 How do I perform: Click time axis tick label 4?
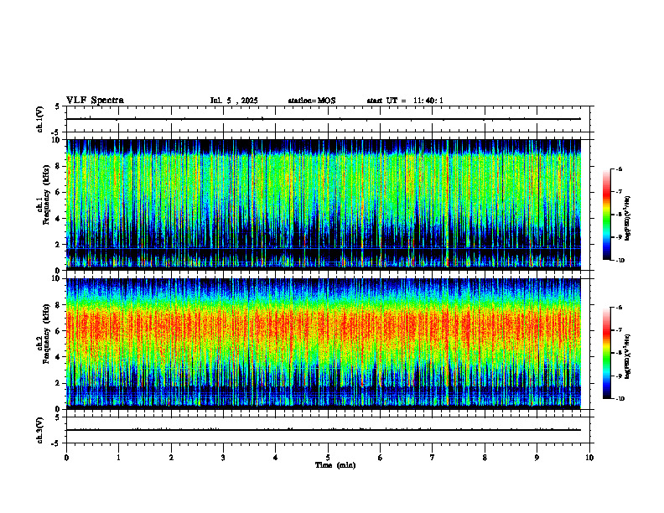pyautogui.click(x=276, y=458)
